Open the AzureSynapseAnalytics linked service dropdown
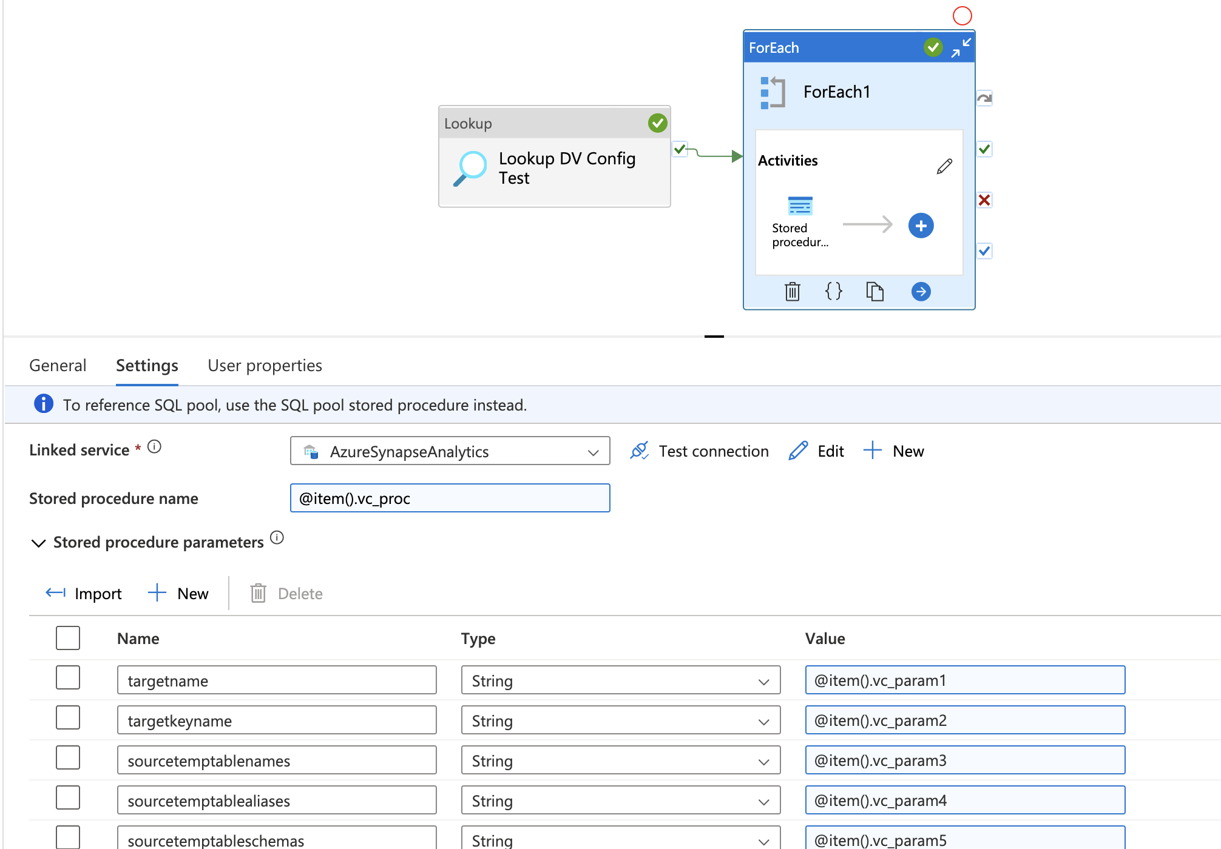The height and width of the screenshot is (849, 1221). click(x=450, y=451)
